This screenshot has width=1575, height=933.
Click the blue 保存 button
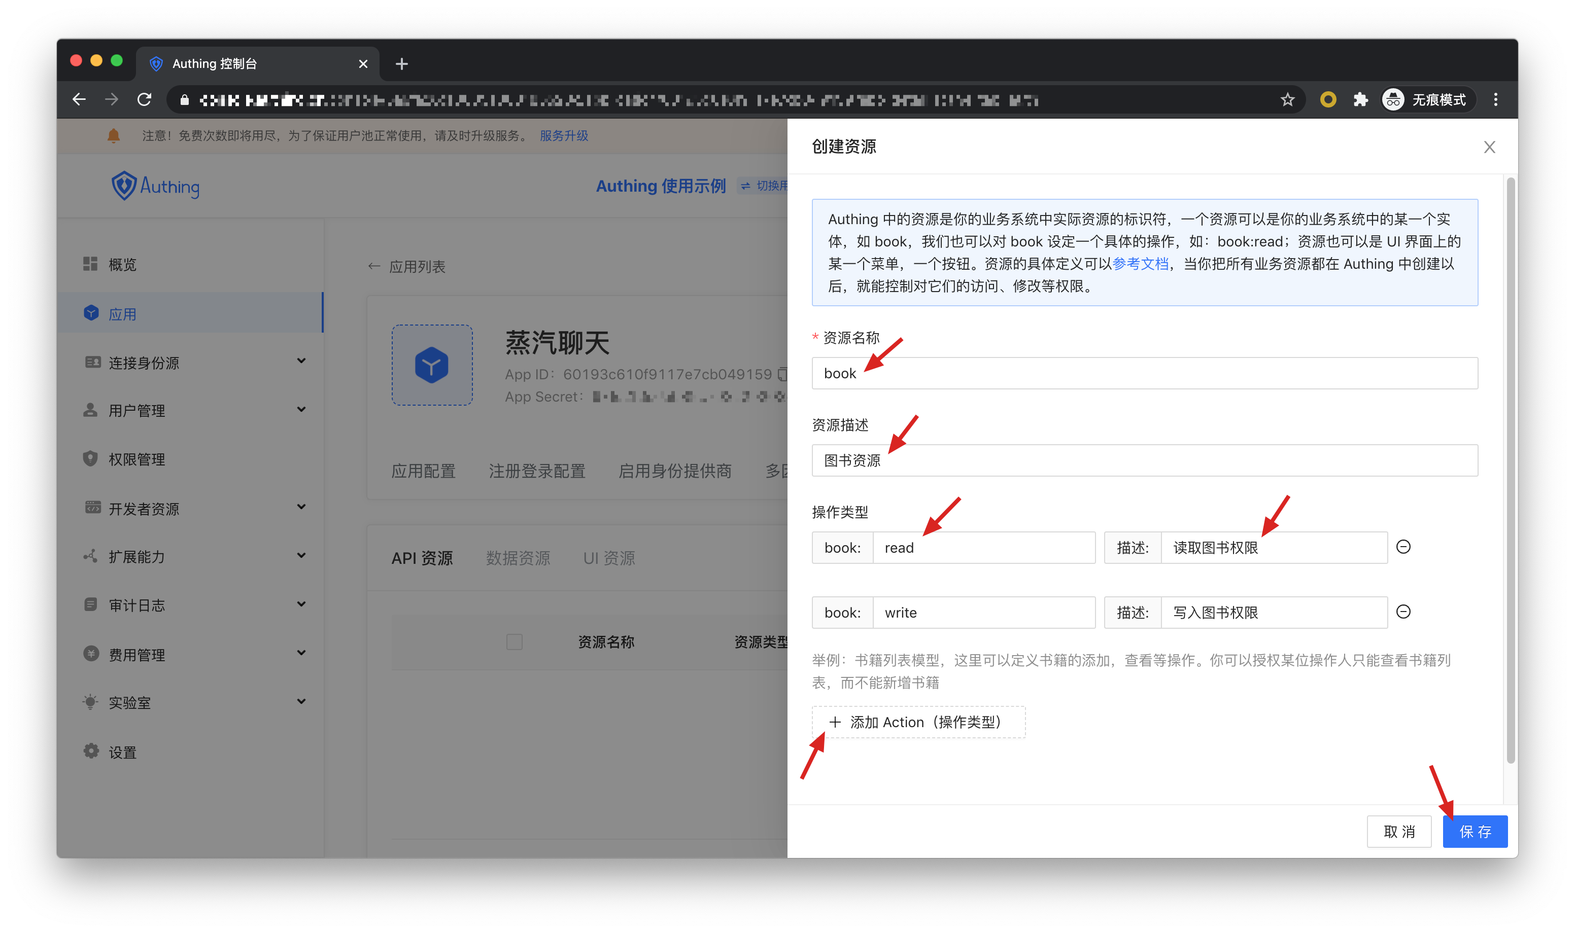tap(1475, 832)
